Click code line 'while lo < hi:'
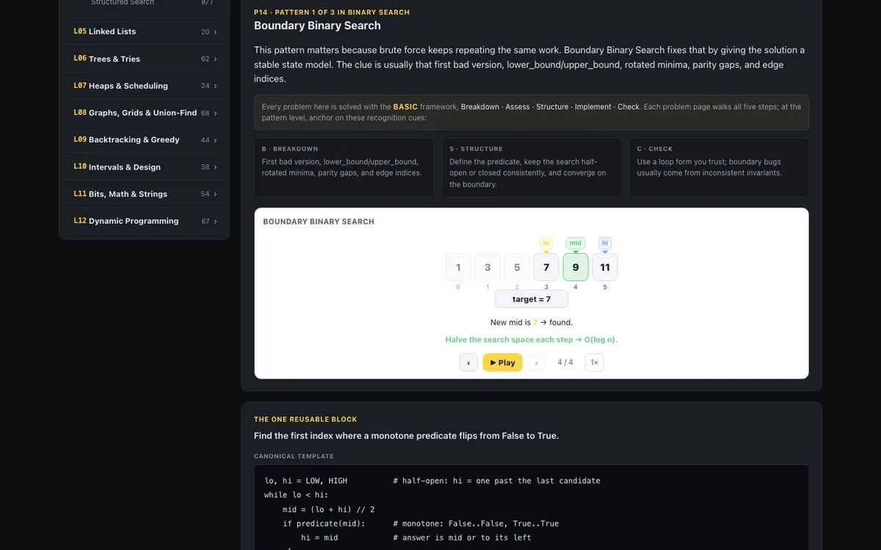Viewport: 881px width, 550px height. pos(297,495)
